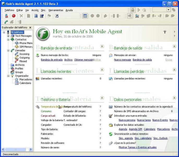Select Marcadores in the tree
179x157 pixels.
pos(26,80)
